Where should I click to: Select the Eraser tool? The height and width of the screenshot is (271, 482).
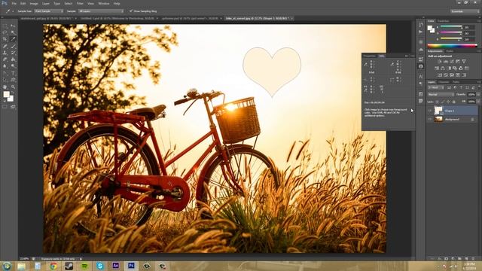coord(5,59)
